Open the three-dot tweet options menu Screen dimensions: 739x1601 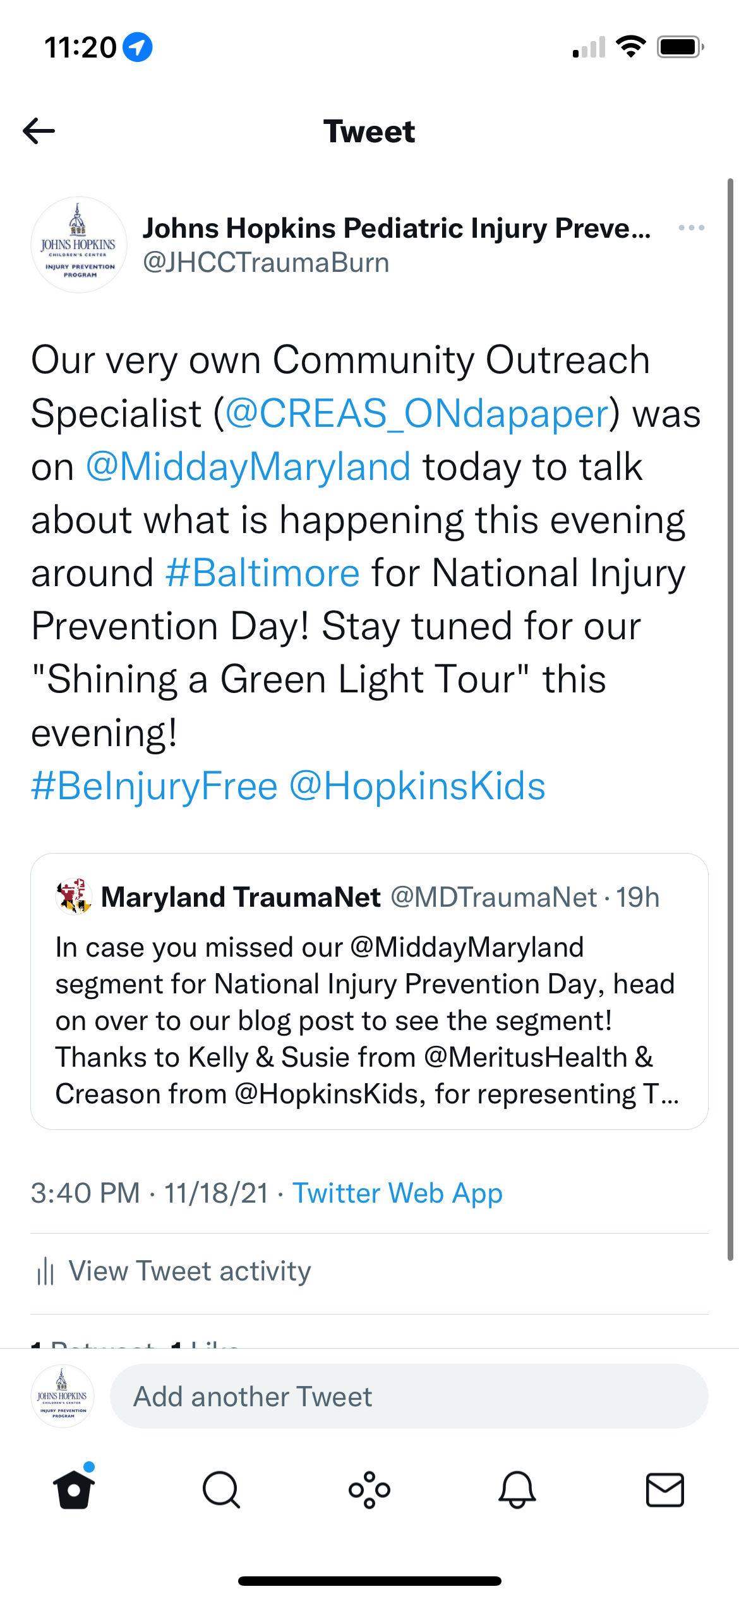click(x=691, y=228)
